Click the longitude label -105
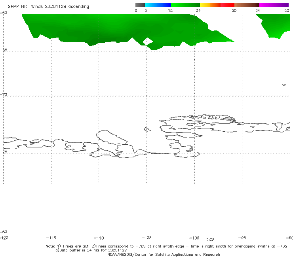Screen dimensions: 293x257 146,238
